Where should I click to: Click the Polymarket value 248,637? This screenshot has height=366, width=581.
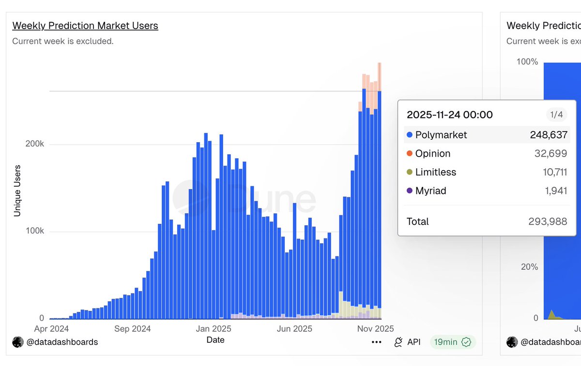coord(549,135)
